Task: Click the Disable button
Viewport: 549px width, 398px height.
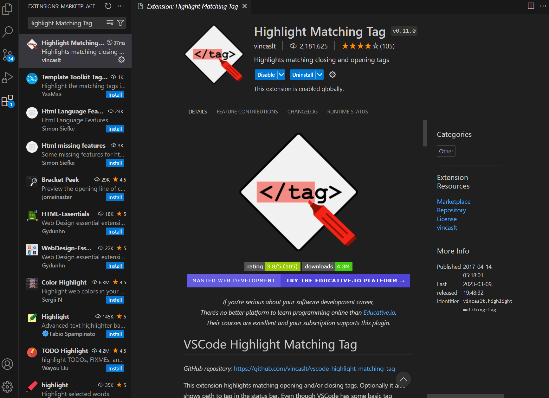Action: tap(266, 75)
